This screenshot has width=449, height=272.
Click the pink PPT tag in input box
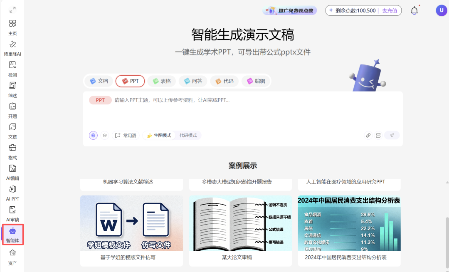100,100
